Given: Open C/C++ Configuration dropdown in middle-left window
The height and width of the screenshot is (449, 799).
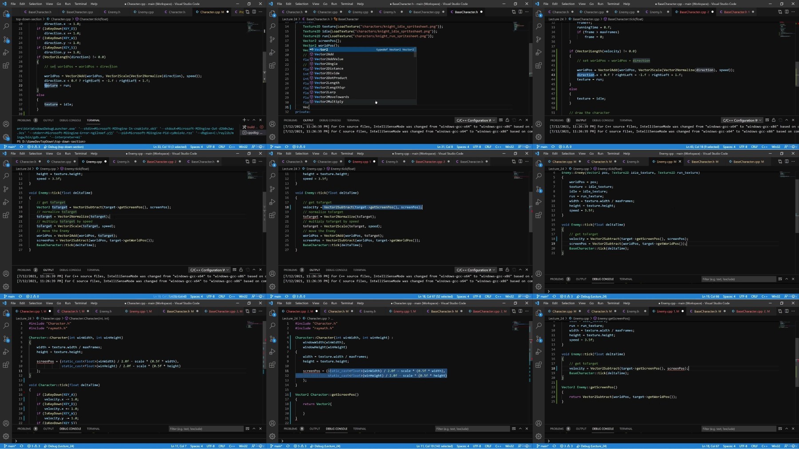Looking at the screenshot, I should tap(209, 270).
